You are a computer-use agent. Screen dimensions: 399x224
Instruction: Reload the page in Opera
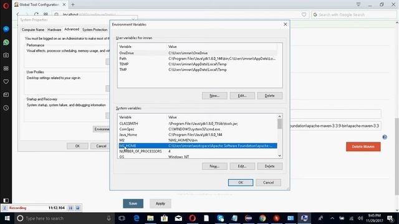(36, 14)
